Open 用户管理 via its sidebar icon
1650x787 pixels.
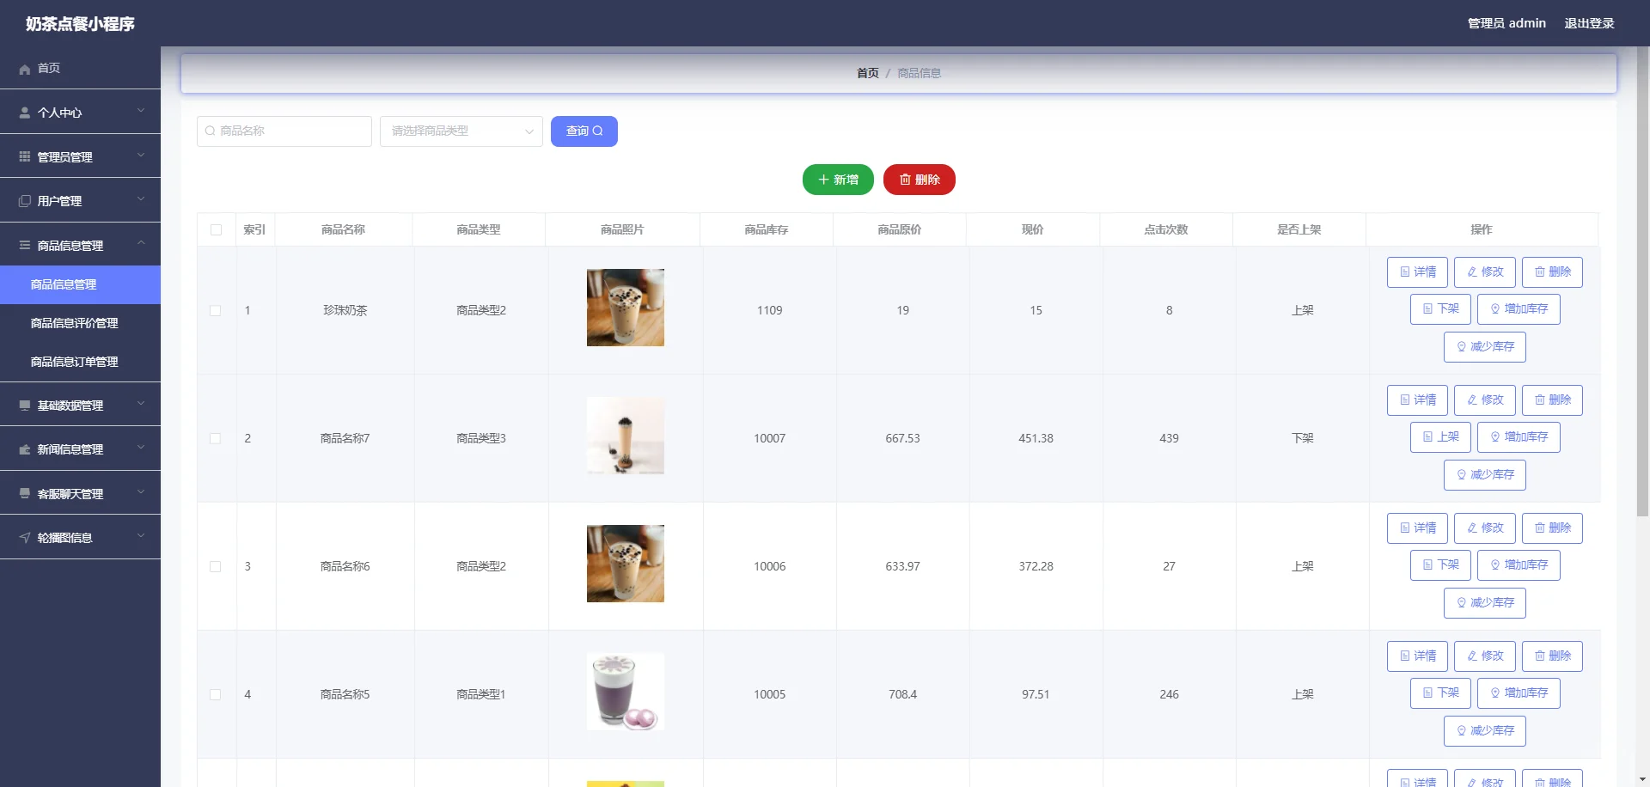click(24, 200)
